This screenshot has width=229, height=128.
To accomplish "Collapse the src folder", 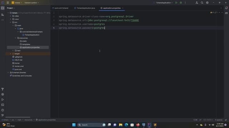I will click(x=10, y=22).
